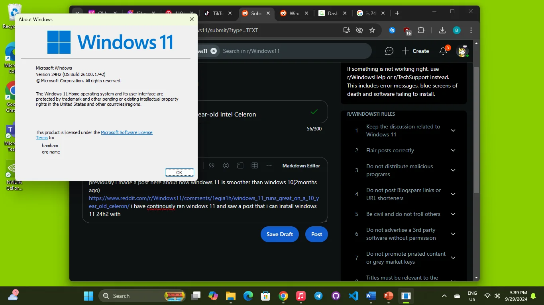Open the Windows Start menu

pyautogui.click(x=88, y=296)
